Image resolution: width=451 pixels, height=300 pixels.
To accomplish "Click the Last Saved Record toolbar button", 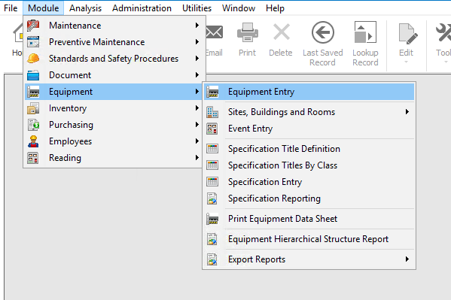I will pos(323,44).
